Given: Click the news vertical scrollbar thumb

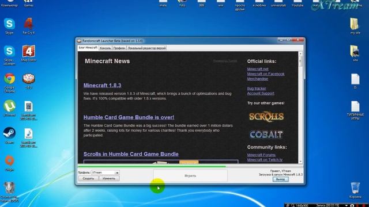Looking at the screenshot, I should (x=300, y=62).
